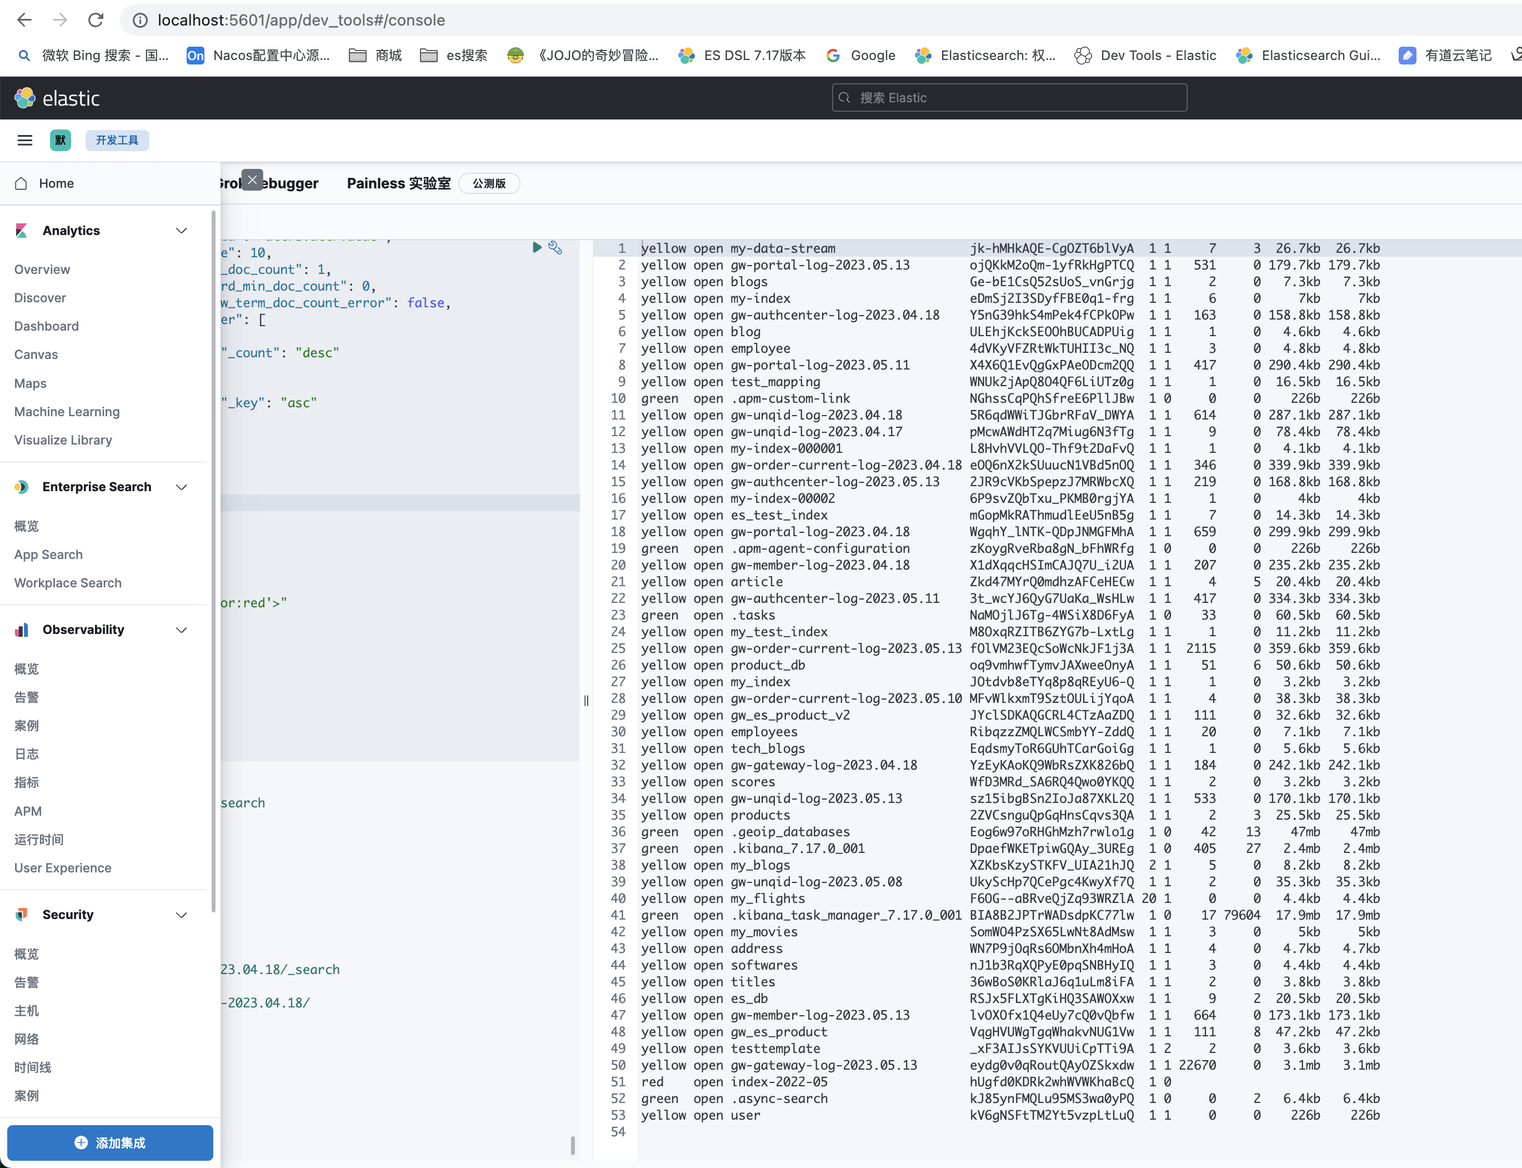Collapse the Enterprise Search section chevron
Viewport: 1522px width, 1168px height.
[182, 487]
